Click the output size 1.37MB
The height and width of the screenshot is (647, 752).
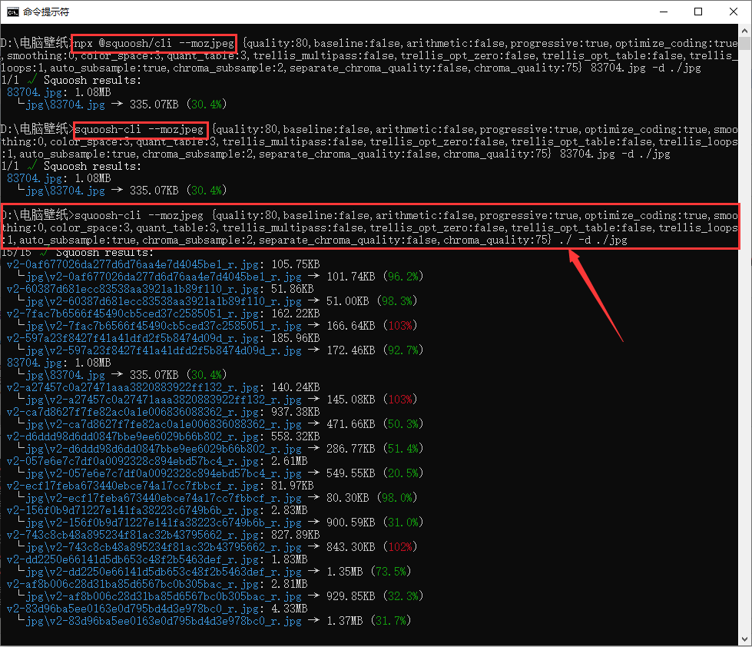(x=344, y=621)
